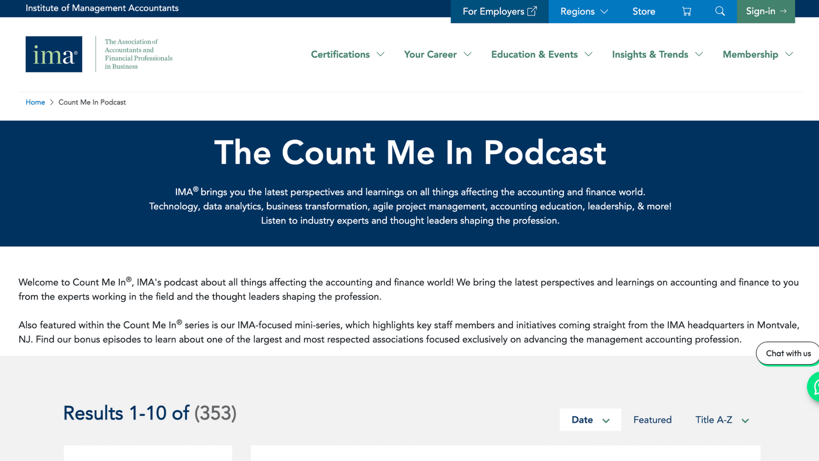
Task: Expand the Membership menu chevron
Action: pyautogui.click(x=789, y=54)
